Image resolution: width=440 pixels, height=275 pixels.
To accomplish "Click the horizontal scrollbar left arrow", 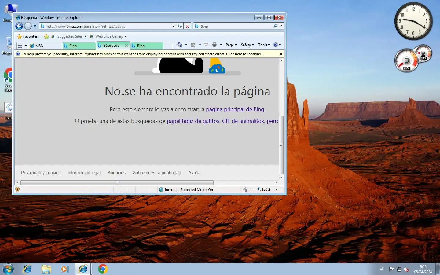I will click(x=17, y=182).
